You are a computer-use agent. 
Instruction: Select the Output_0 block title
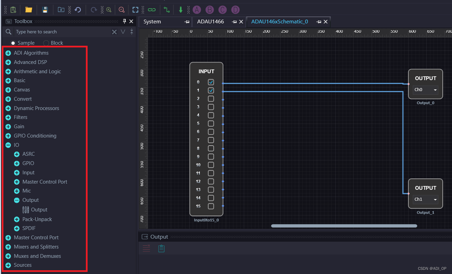[426, 78]
